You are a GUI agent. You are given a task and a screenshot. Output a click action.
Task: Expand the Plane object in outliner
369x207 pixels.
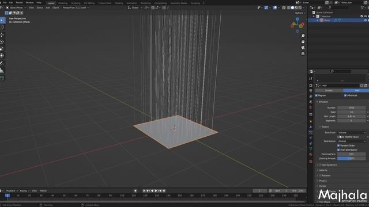318,21
